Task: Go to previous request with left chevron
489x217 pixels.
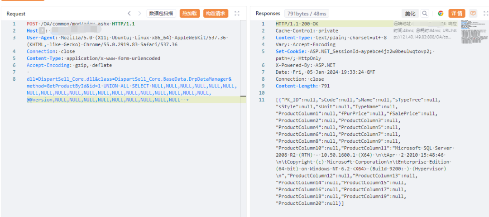Action: coord(129,13)
